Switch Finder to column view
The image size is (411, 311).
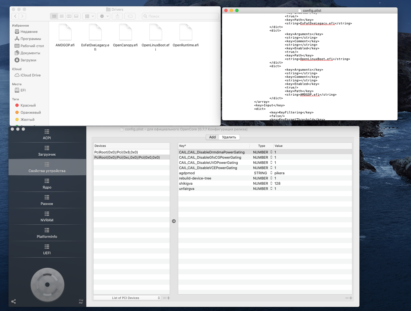coord(69,16)
